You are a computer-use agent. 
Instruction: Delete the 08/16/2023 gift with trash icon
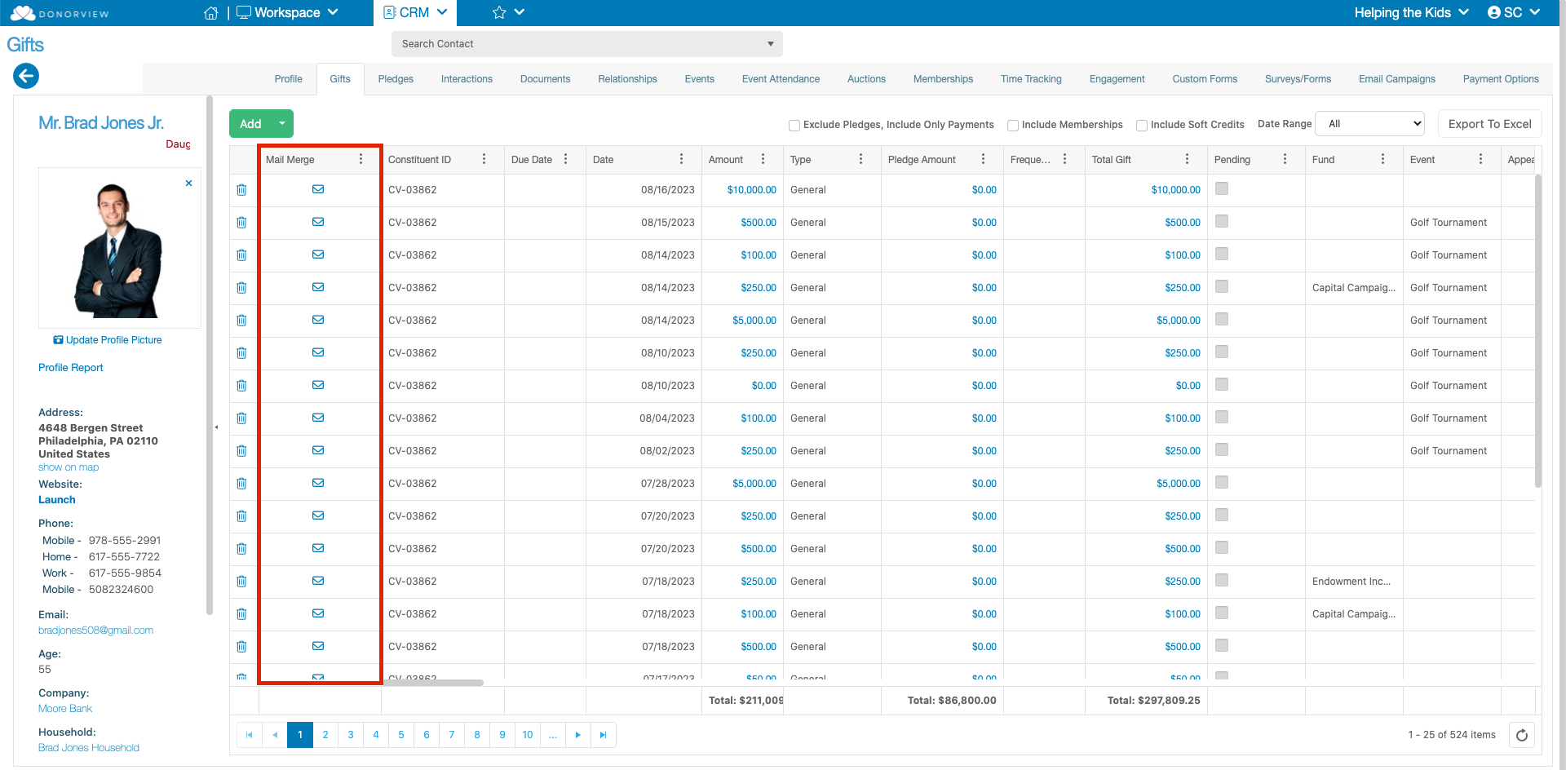pyautogui.click(x=241, y=190)
